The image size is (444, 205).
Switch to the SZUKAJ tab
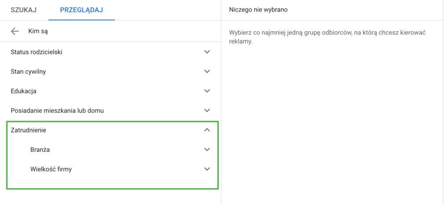(x=23, y=10)
